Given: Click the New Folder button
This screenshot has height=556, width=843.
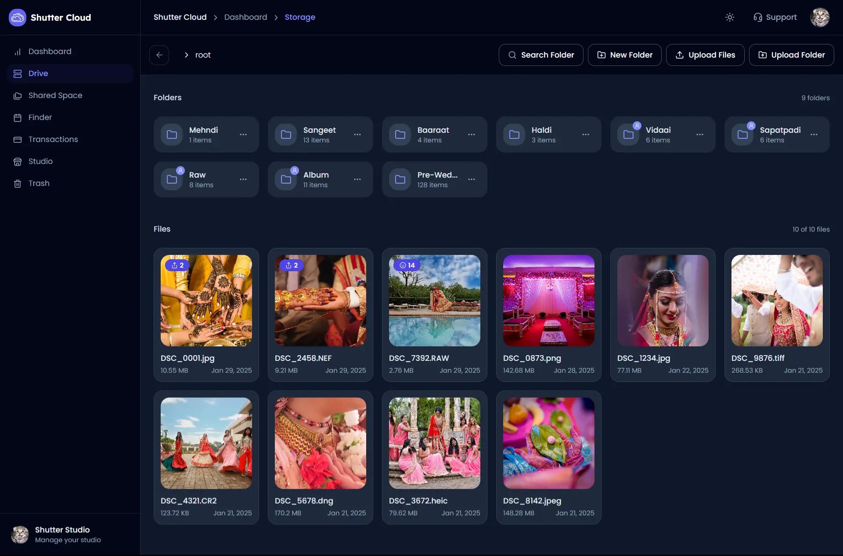Looking at the screenshot, I should pos(624,55).
